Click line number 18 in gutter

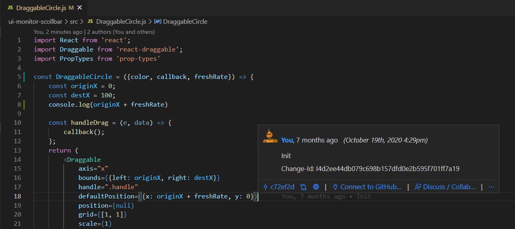(x=17, y=196)
